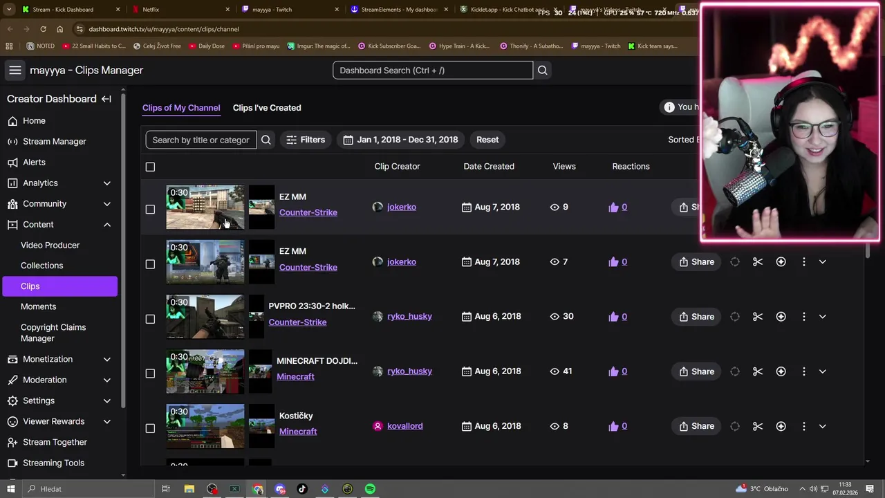Expand the Settings sidebar section
Viewport: 885px width, 498px height.
coord(107,401)
